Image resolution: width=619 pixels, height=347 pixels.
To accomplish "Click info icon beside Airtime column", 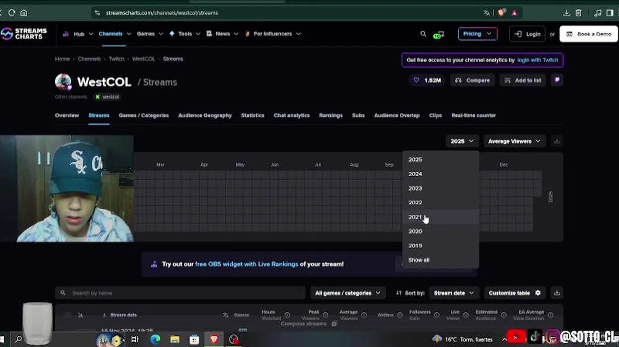I will point(399,315).
